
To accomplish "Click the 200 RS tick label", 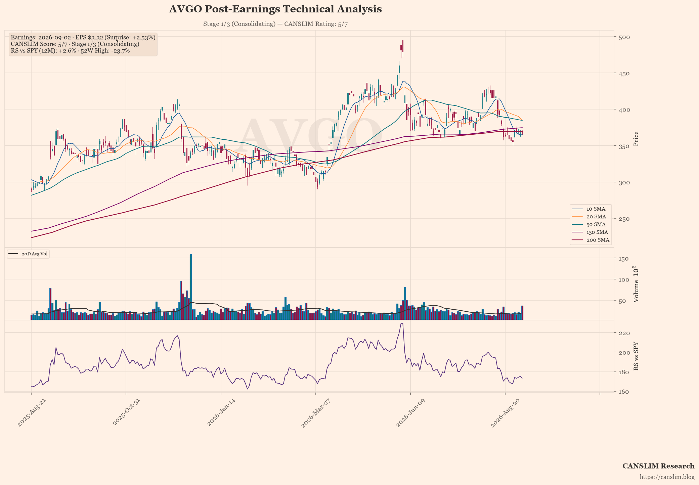I will (624, 353).
